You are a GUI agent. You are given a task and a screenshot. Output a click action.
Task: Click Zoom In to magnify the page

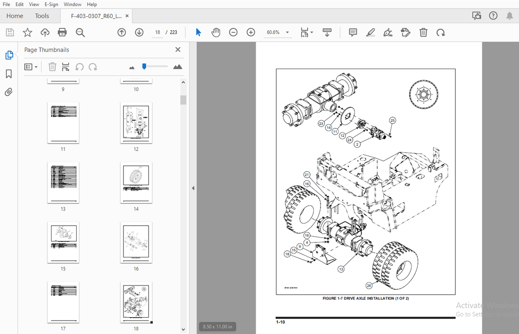(250, 32)
